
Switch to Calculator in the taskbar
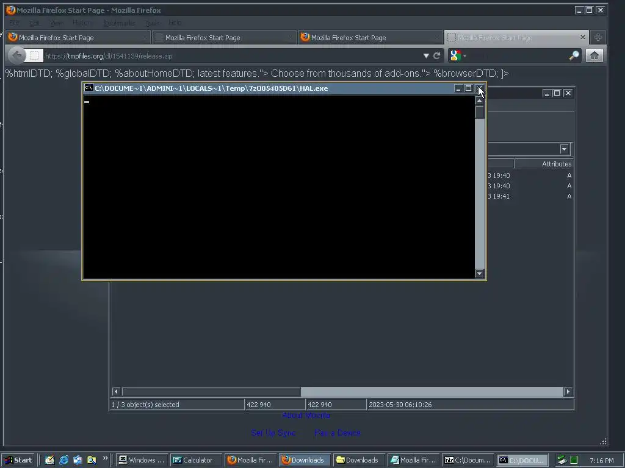(x=196, y=460)
